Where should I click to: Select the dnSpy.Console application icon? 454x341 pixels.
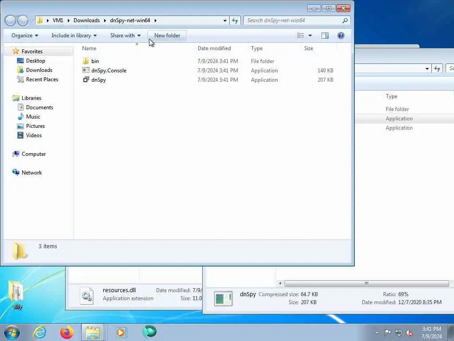[86, 70]
